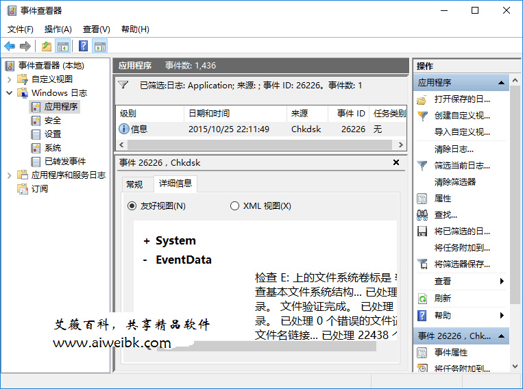The width and height of the screenshot is (523, 389).
Task: Switch to the 详细信息 tab
Action: 175,184
